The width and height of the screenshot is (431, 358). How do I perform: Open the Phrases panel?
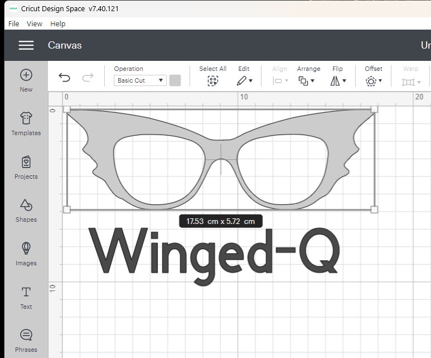point(26,335)
